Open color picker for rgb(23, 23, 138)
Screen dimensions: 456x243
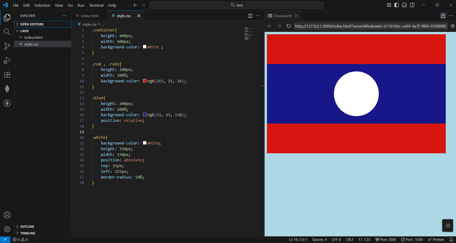(145, 115)
